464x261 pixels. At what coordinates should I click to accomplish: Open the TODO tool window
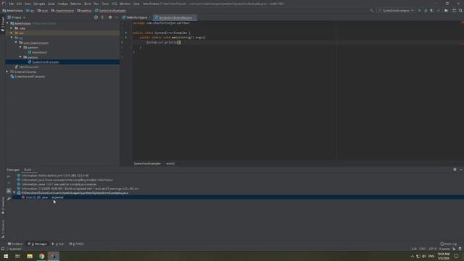[x=77, y=244]
